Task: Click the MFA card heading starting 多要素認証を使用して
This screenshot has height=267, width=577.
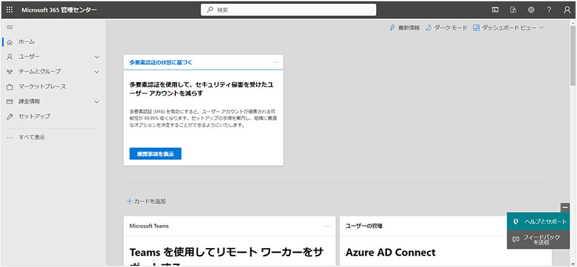Action: point(202,89)
